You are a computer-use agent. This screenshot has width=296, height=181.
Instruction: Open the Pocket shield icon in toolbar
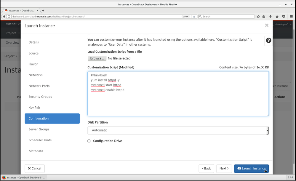(x=284, y=17)
